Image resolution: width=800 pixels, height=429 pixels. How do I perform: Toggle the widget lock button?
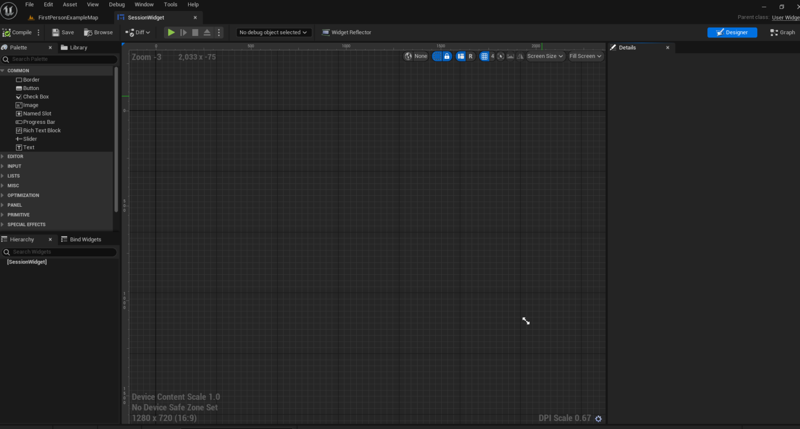(x=447, y=56)
